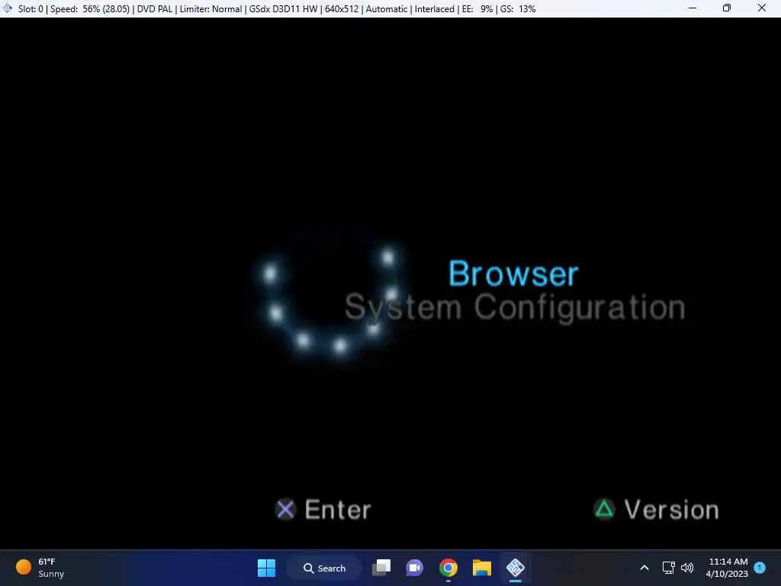This screenshot has width=781, height=586.
Task: Click the Enter label
Action: [338, 510]
